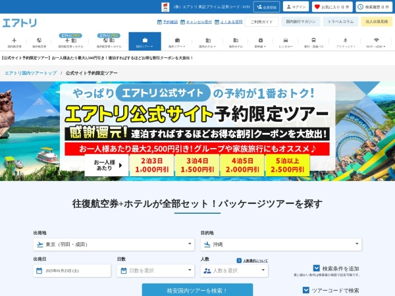Viewport: 395px width, 296px height.
Task: Click the calendar icon beside キャンセル受付
Action: (x=182, y=22)
